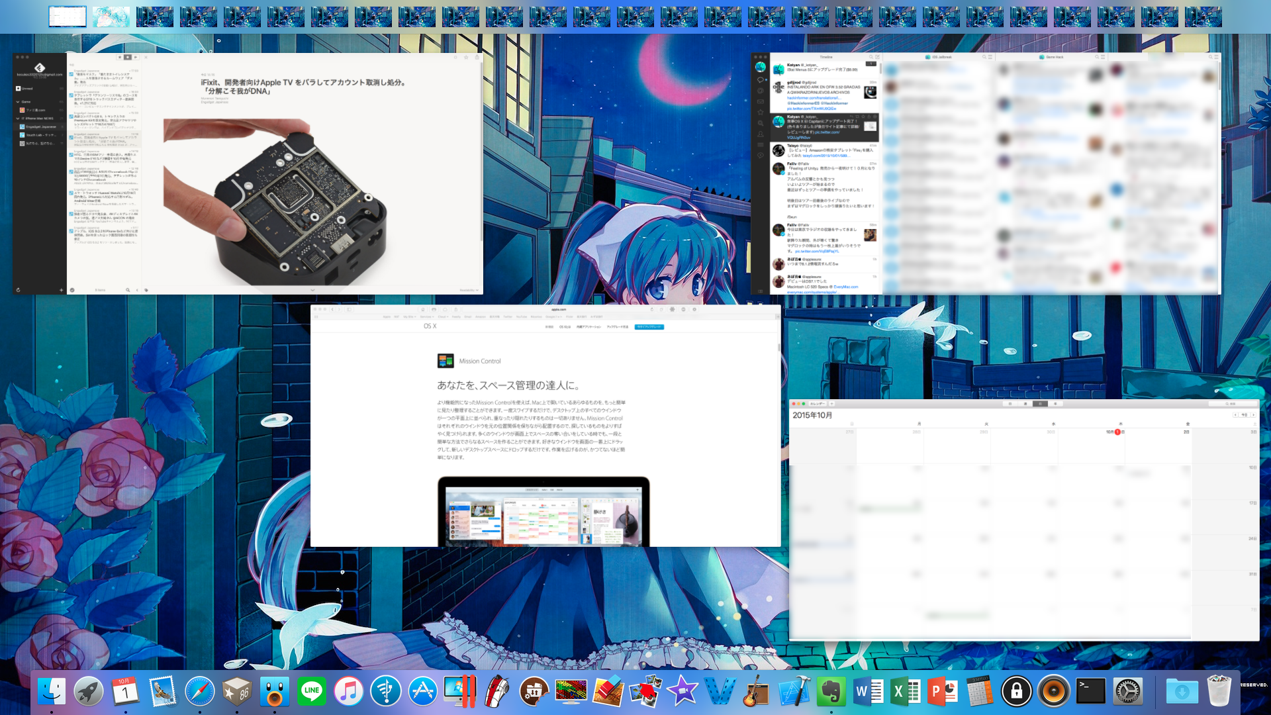Click Tweetbot account avatar at sidebar top

point(761,67)
